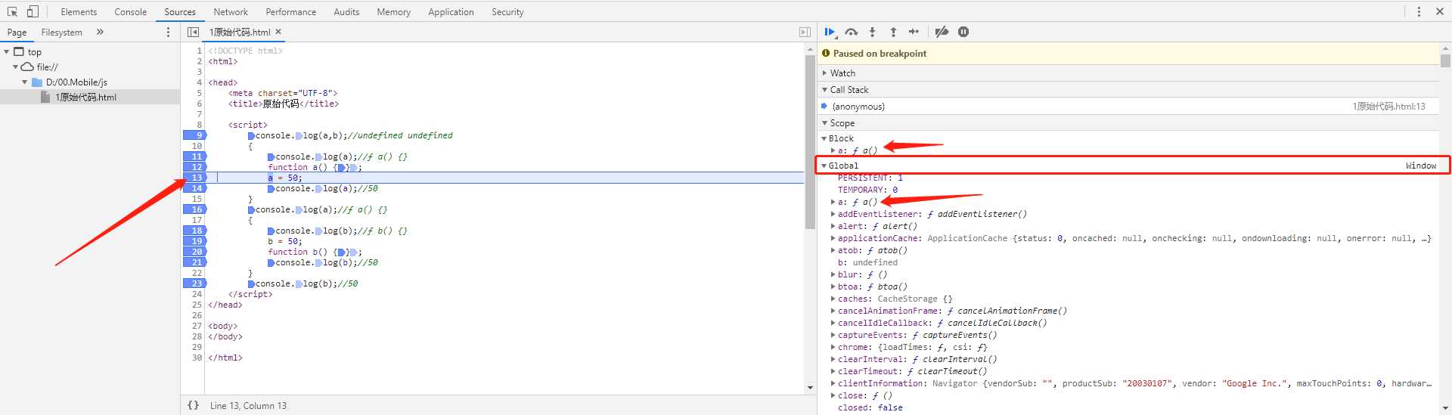Collapse the Block scope

(x=824, y=138)
